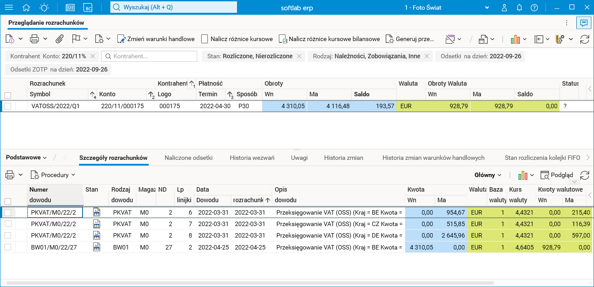Remove the Stan: Rozliczone, Nierozliczone filter

pos(299,56)
